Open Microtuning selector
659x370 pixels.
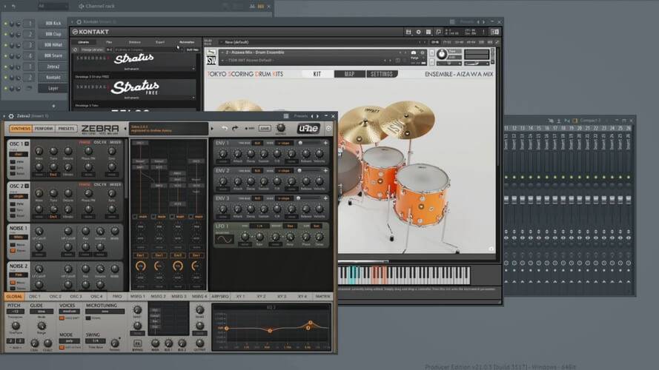[105, 312]
